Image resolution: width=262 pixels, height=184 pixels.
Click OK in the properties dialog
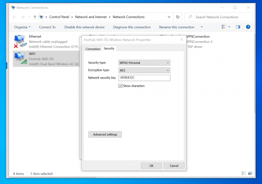tap(151, 166)
